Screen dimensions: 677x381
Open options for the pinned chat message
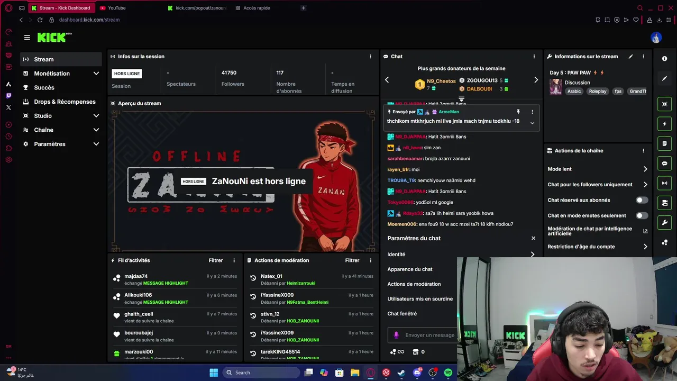[532, 112]
